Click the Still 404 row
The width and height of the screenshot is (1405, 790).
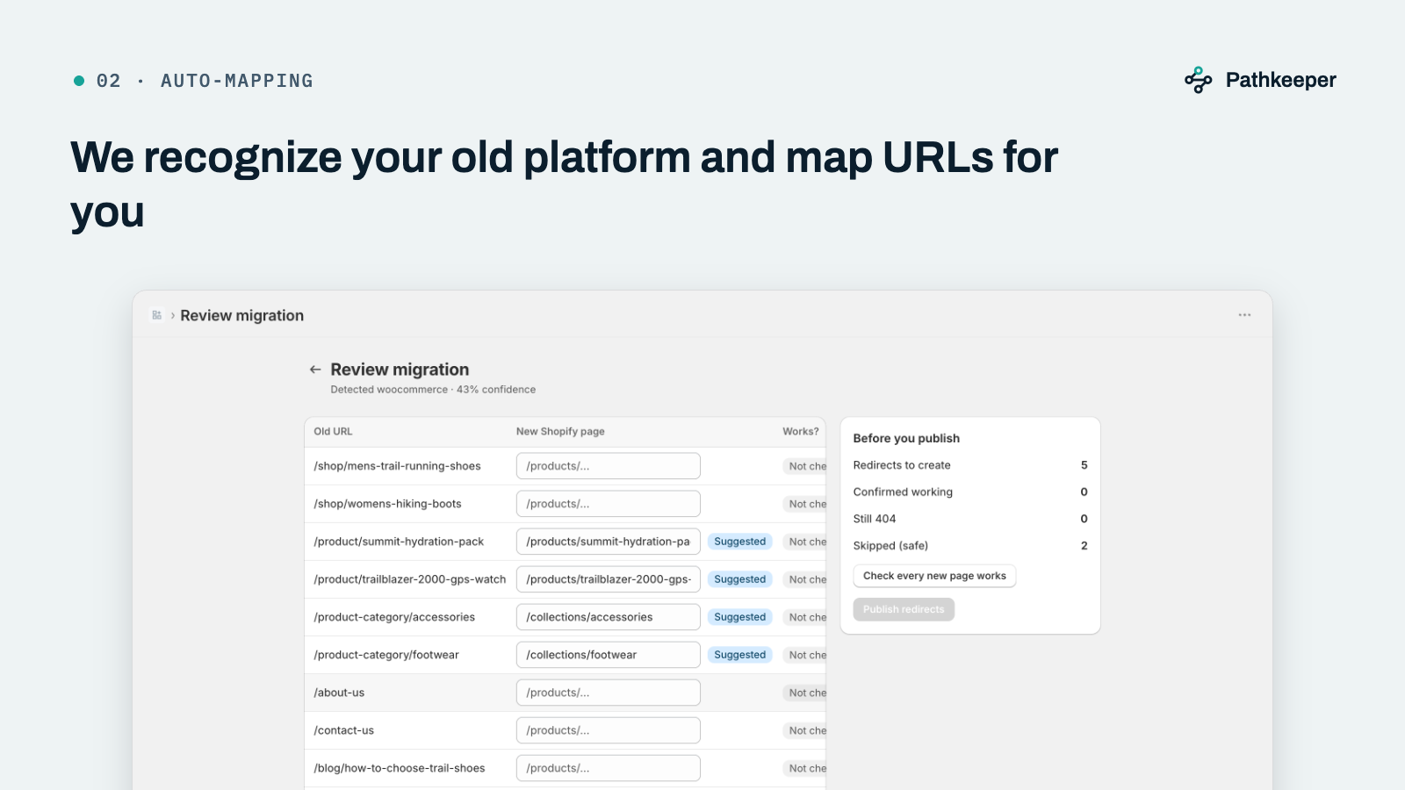pyautogui.click(x=970, y=519)
